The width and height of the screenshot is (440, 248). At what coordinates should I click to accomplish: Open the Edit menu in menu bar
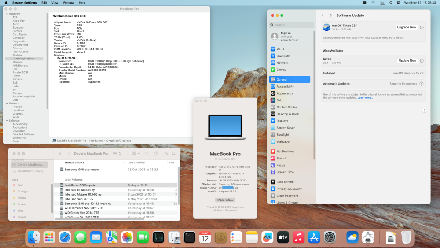(x=44, y=3)
